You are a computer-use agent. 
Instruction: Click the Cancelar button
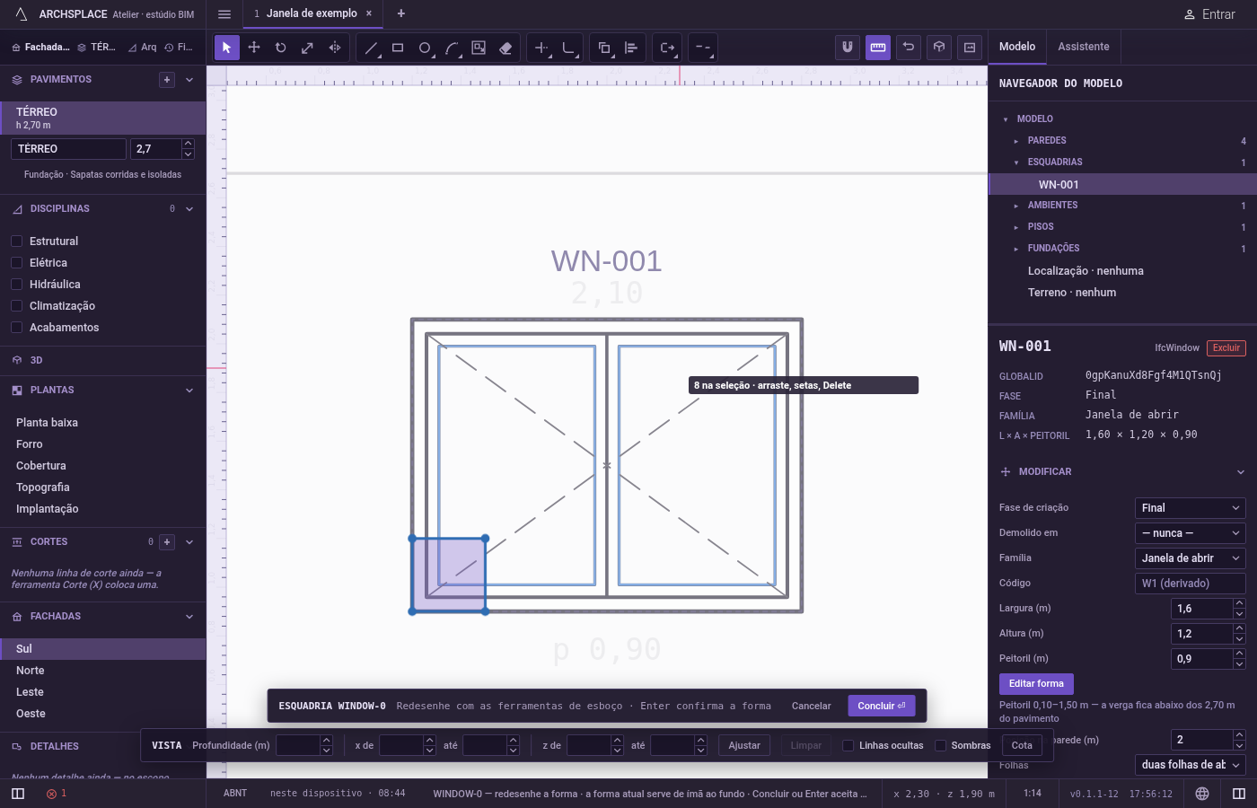[x=811, y=706]
